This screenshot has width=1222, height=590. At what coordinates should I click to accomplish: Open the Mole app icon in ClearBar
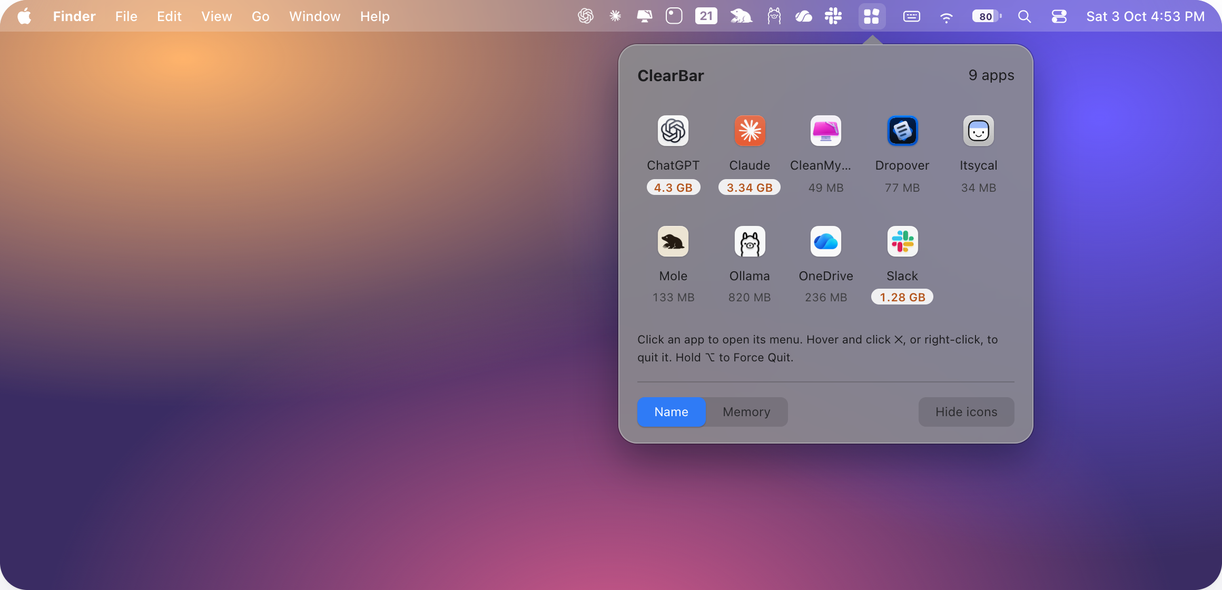(x=673, y=241)
